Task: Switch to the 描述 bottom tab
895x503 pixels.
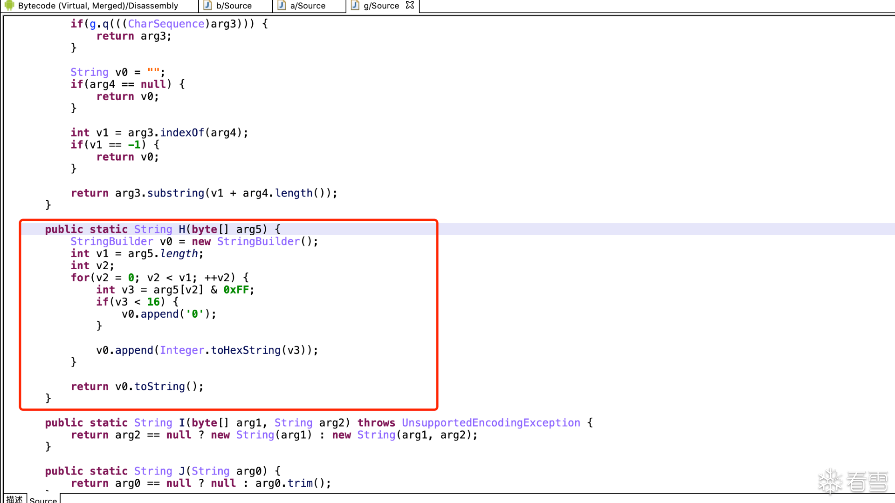Action: tap(14, 499)
